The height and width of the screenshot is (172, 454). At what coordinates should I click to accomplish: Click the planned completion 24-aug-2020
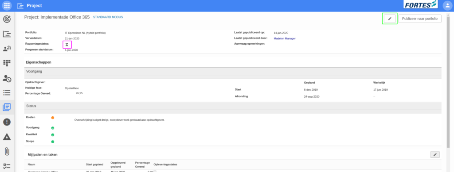tap(312, 97)
